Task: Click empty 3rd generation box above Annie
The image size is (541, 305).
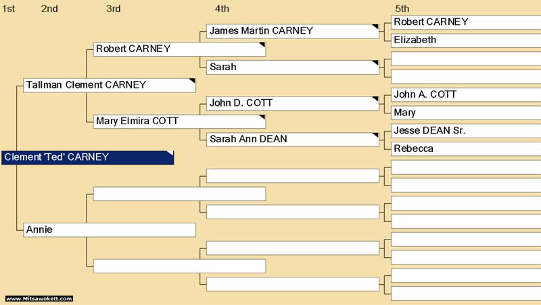Action: pyautogui.click(x=179, y=194)
